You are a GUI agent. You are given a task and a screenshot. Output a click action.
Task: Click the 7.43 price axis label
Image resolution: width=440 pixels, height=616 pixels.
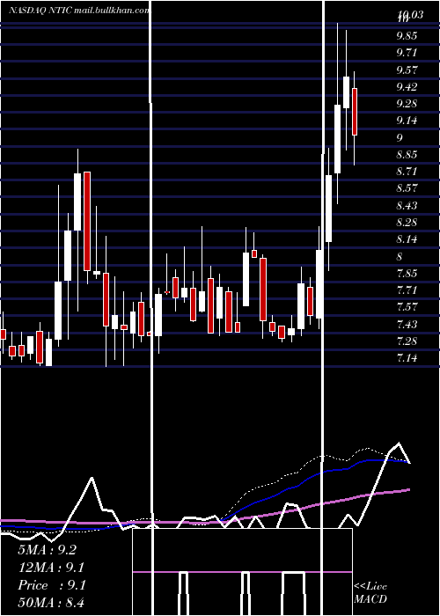coord(407,324)
